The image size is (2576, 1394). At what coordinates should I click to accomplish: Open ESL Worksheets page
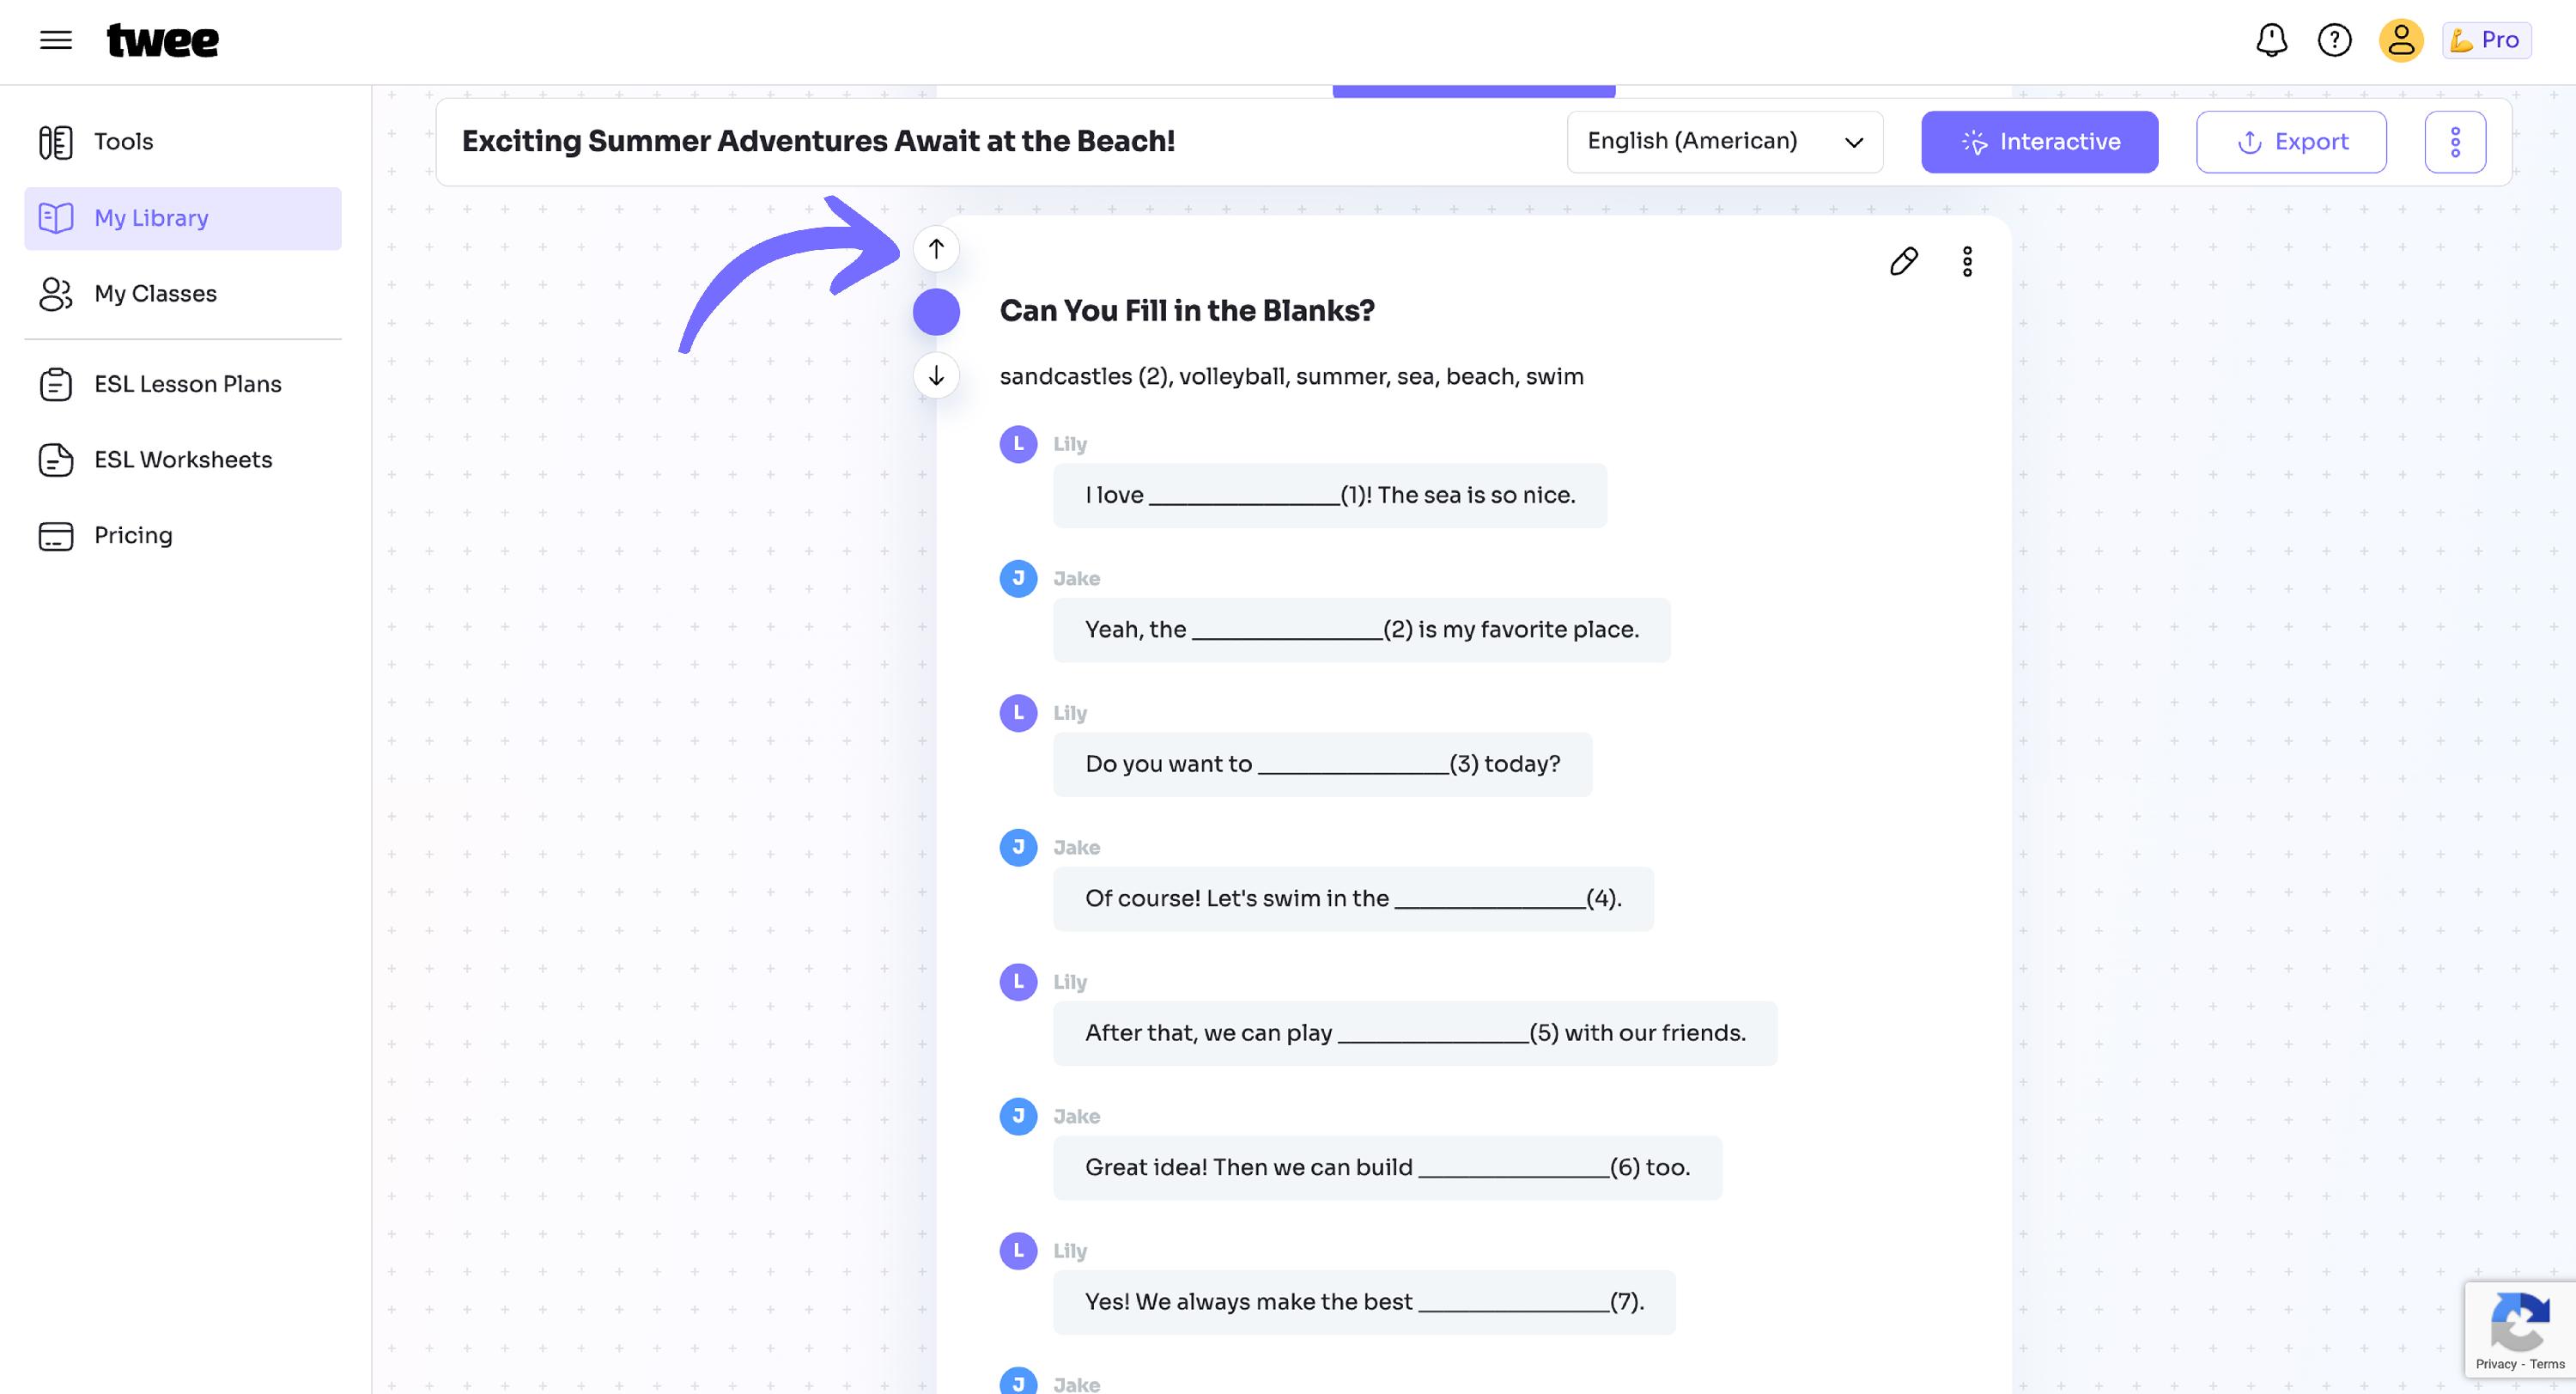tap(183, 460)
